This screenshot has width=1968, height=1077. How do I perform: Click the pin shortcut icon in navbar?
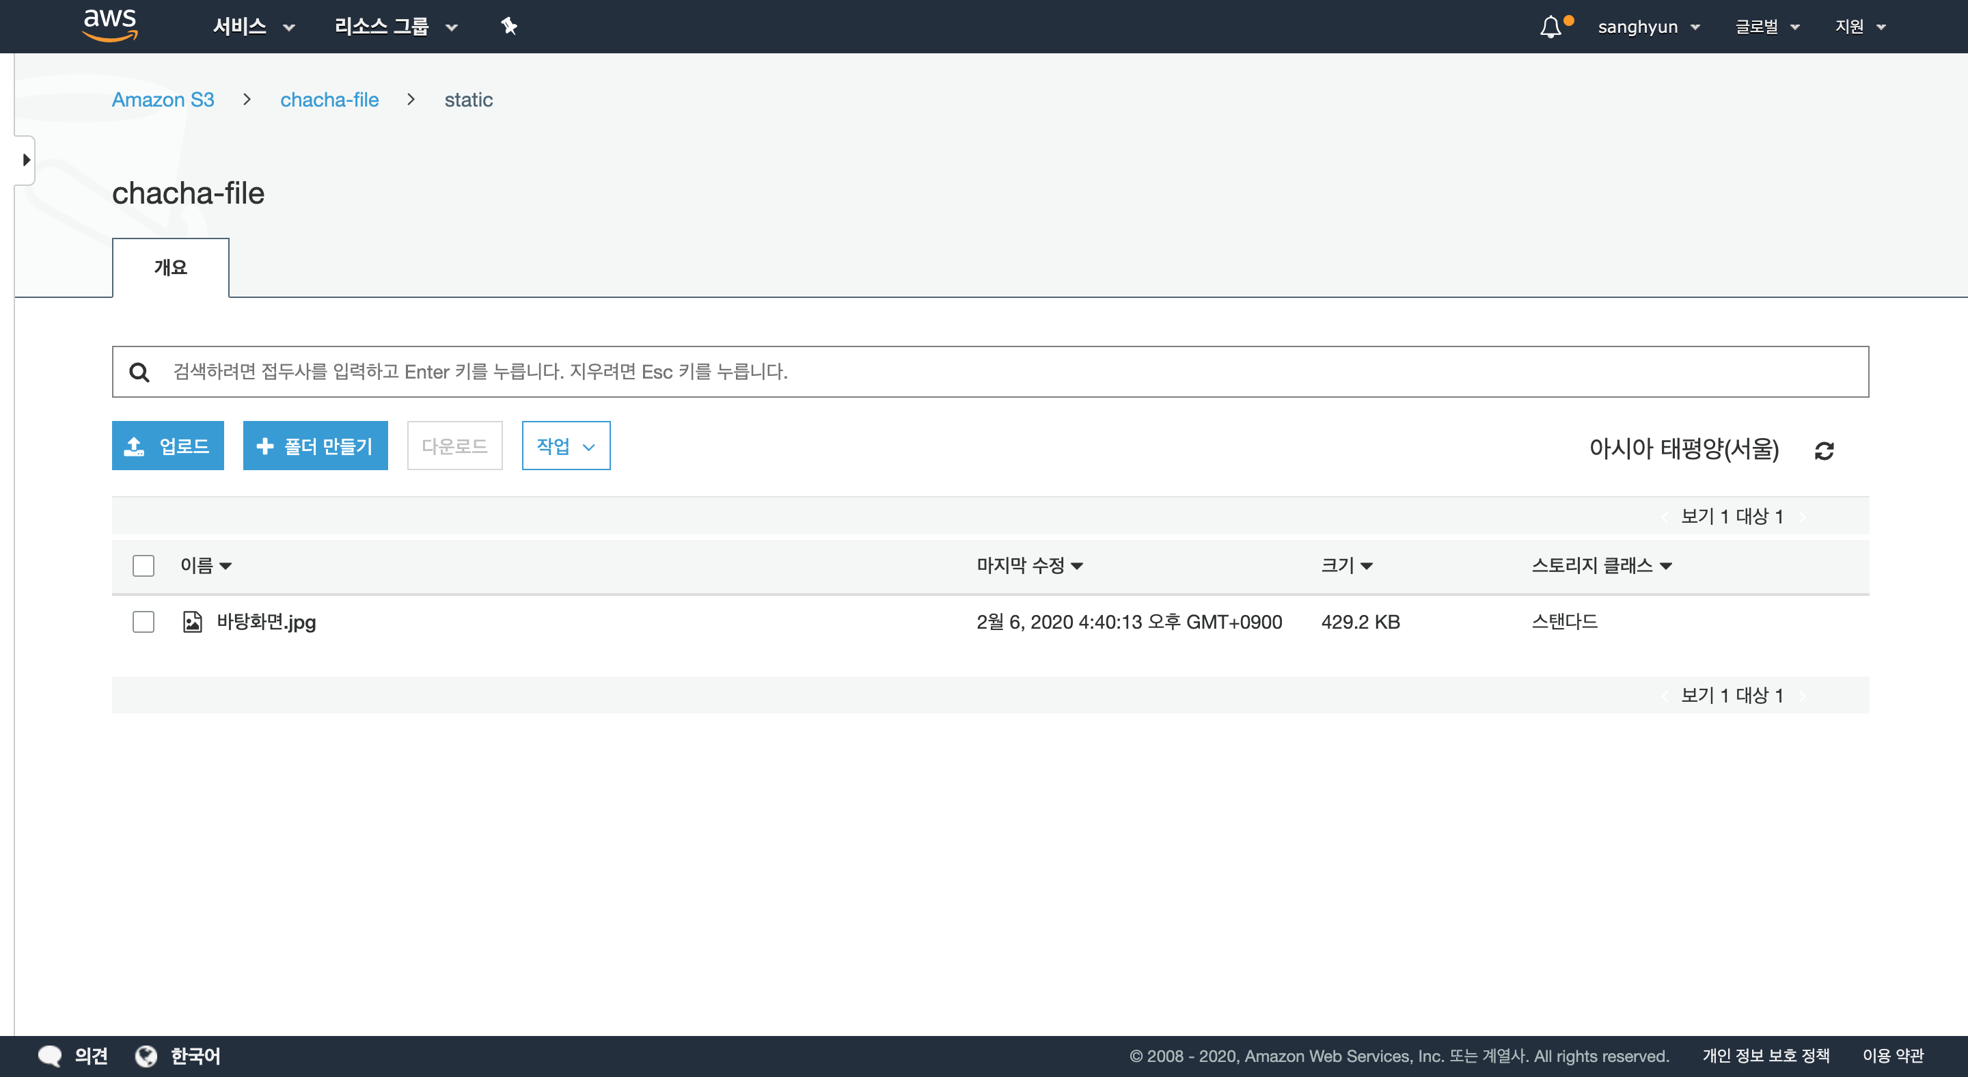509,27
